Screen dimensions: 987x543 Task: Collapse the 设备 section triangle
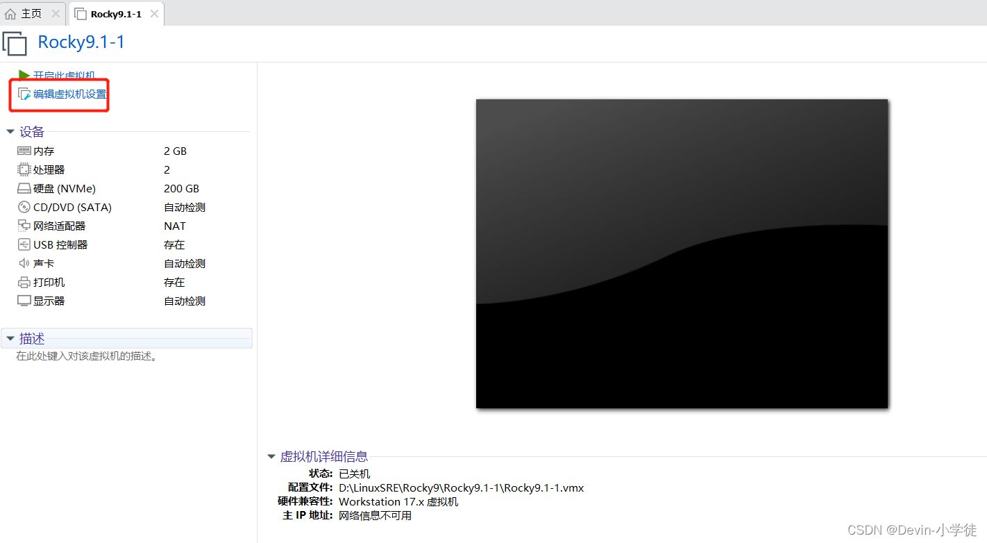10,131
